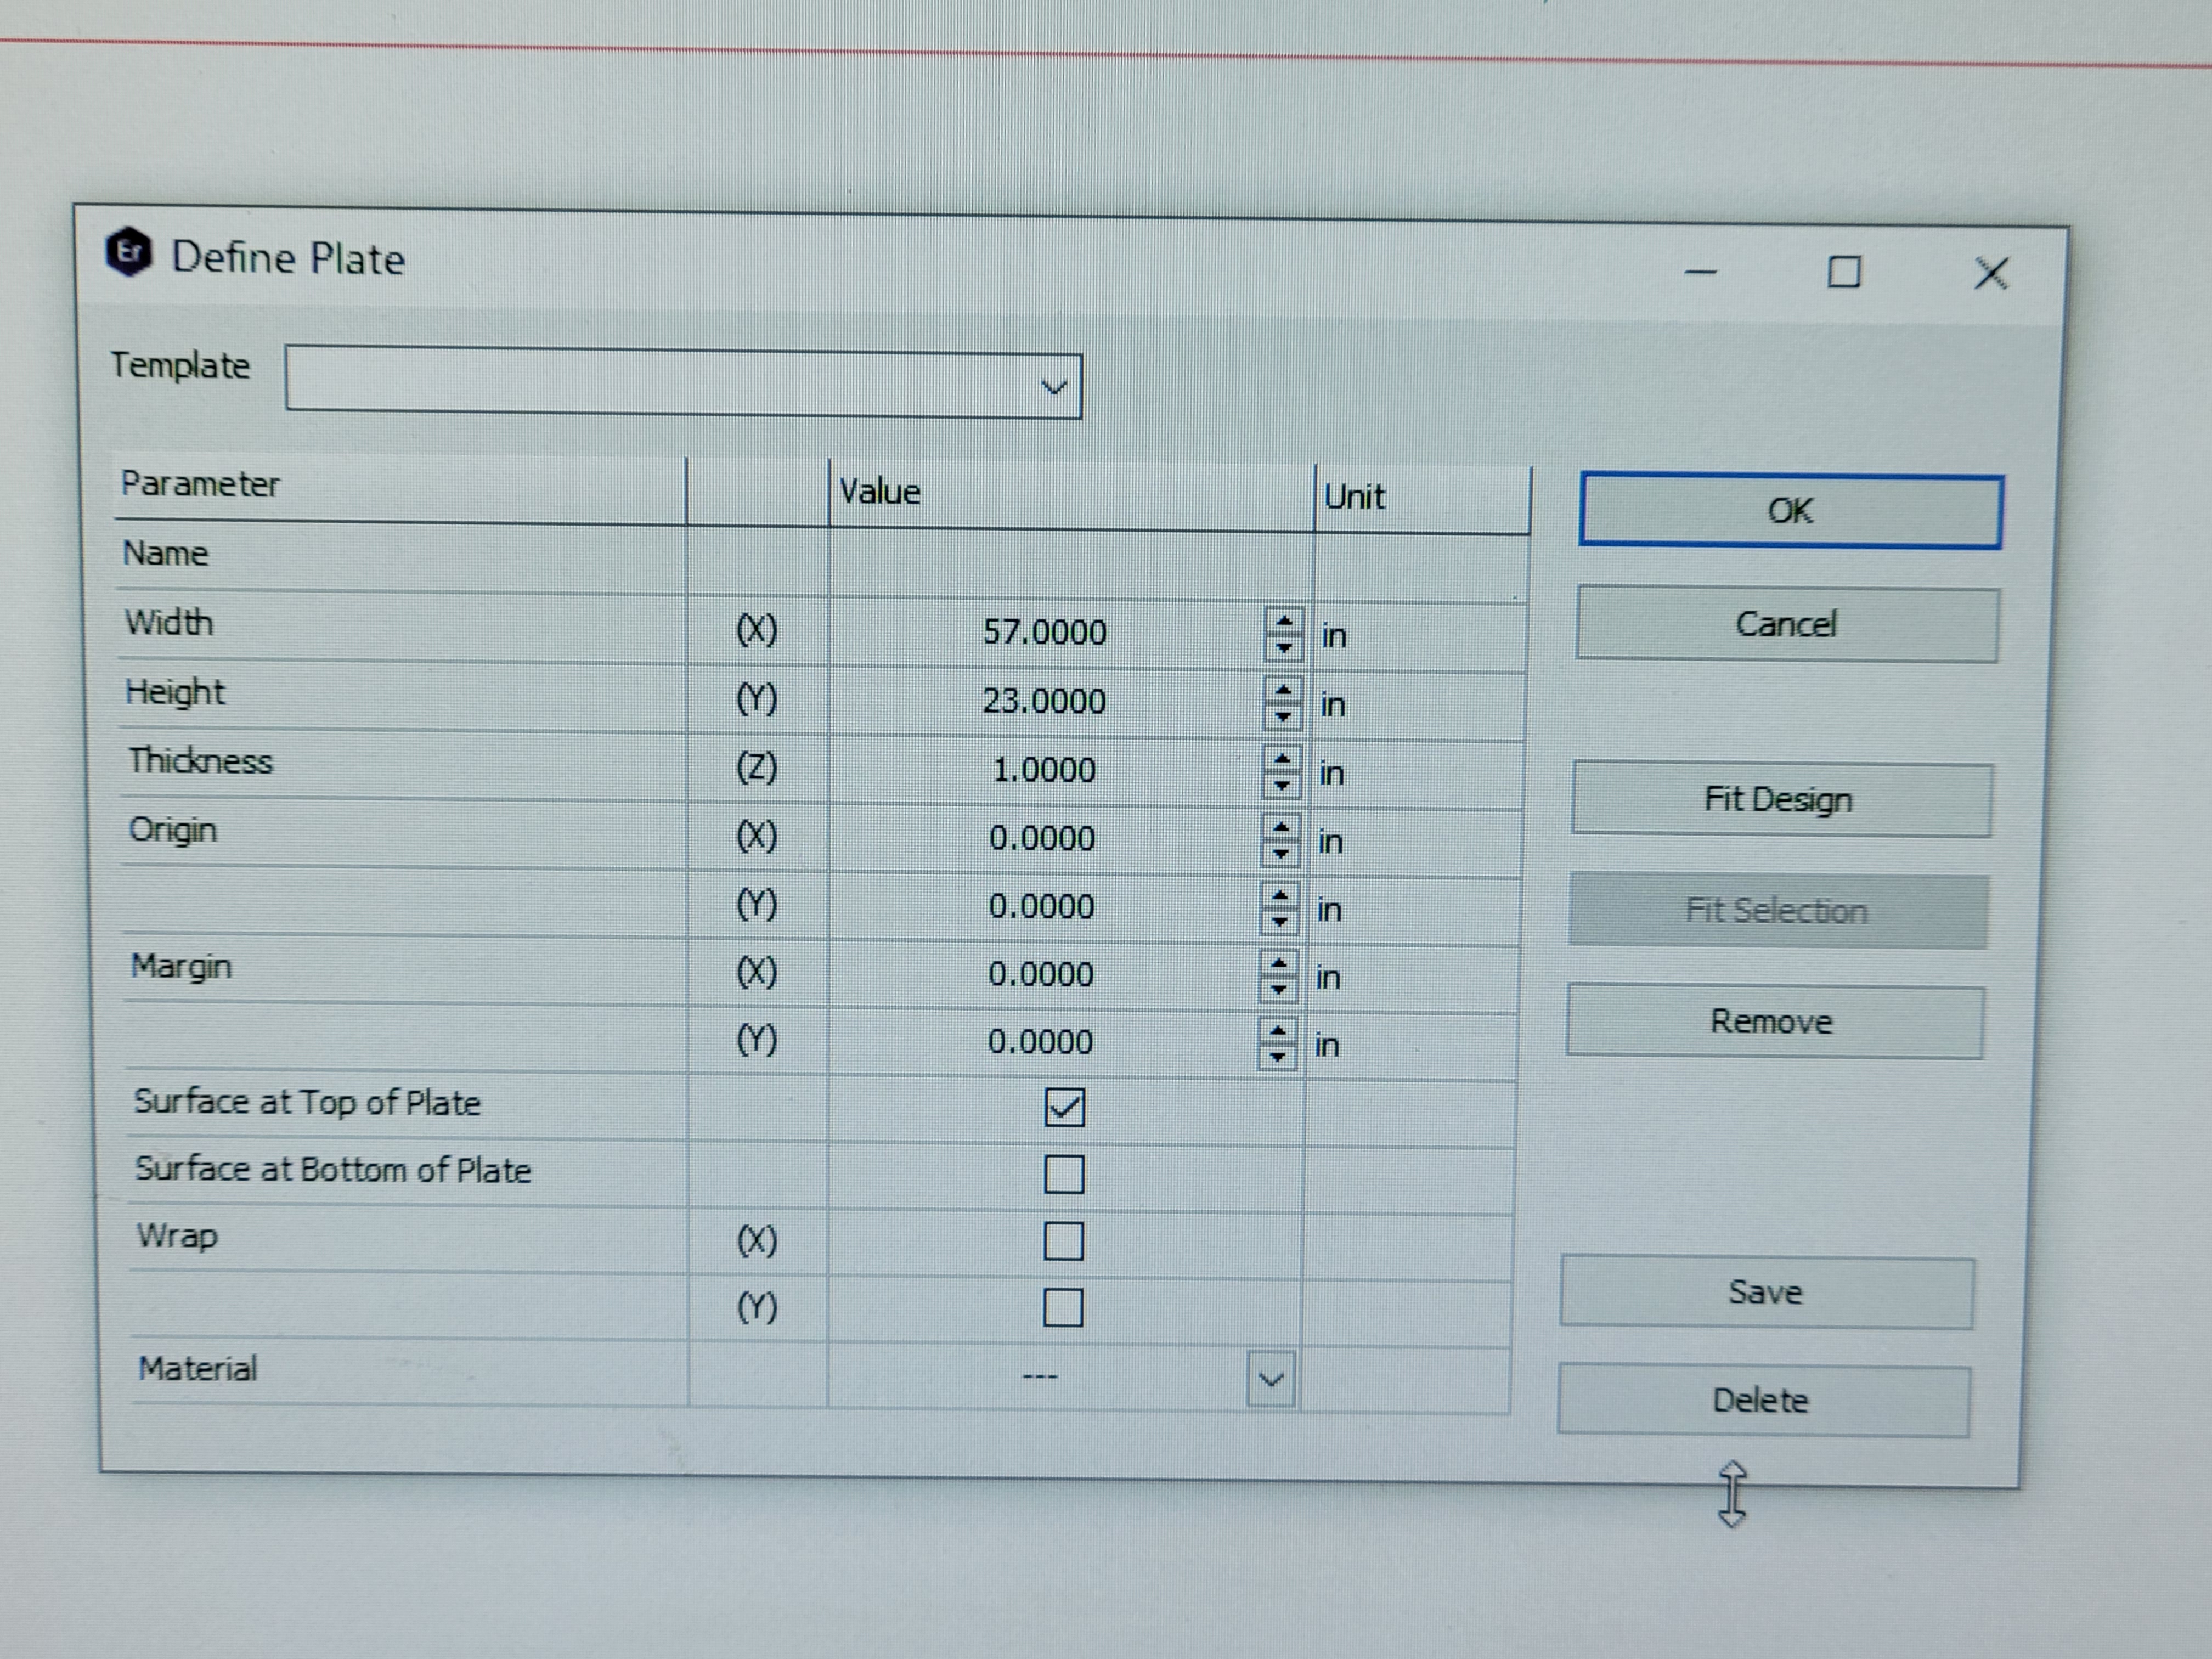The image size is (2212, 1659).
Task: Increase Height value with up arrow
Action: coord(1283,689)
